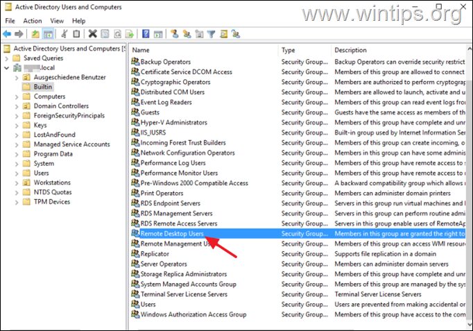
Task: Select Windows Authorization Access Group
Action: pos(193,314)
